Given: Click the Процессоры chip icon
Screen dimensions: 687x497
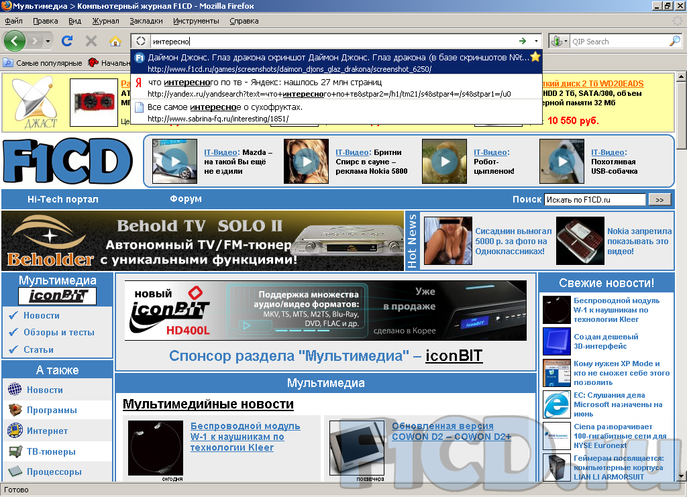Looking at the screenshot, I should point(15,471).
